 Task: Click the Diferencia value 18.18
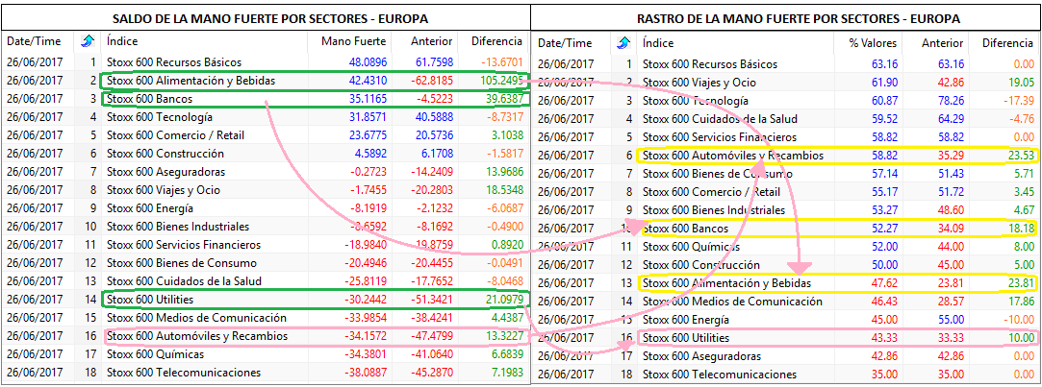[1020, 229]
